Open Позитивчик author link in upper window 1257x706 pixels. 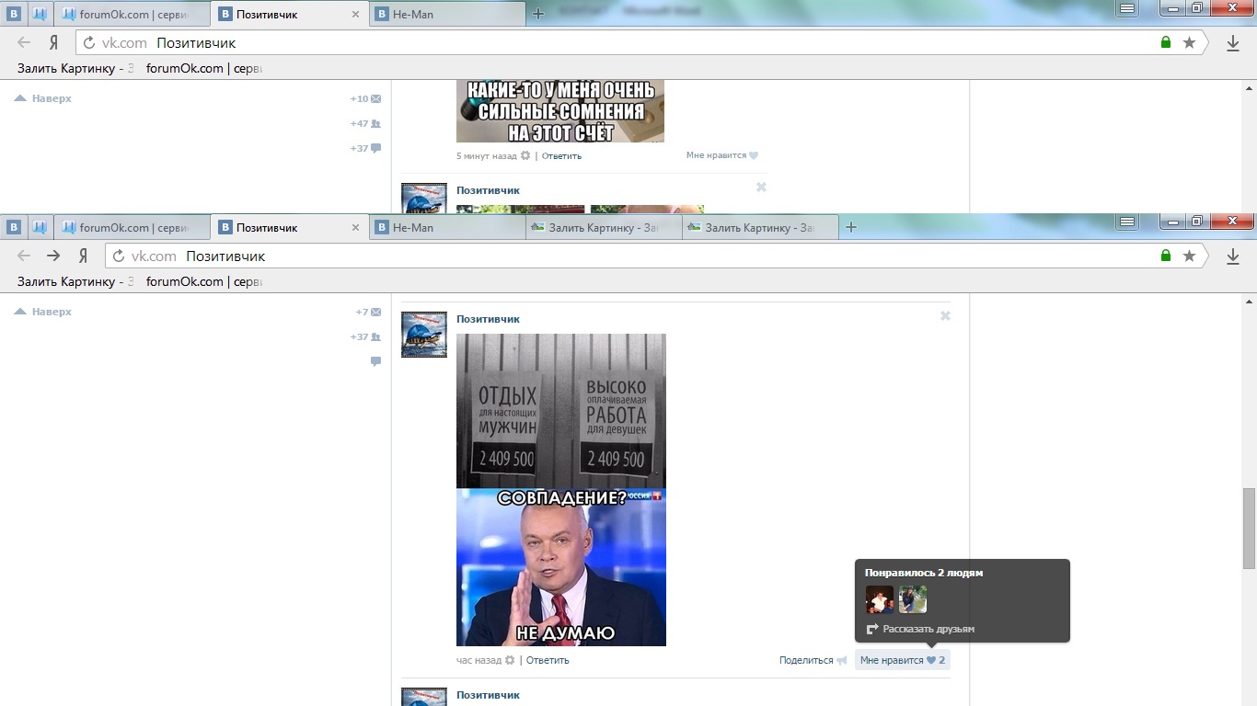point(488,190)
